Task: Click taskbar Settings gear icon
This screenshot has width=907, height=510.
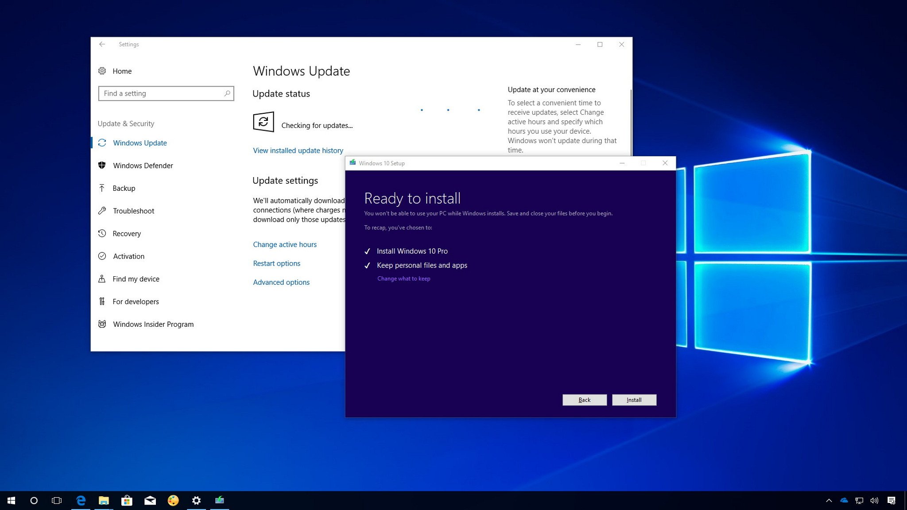Action: [x=196, y=500]
